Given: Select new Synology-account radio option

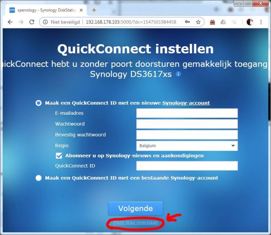Looking at the screenshot, I should click(38, 103).
